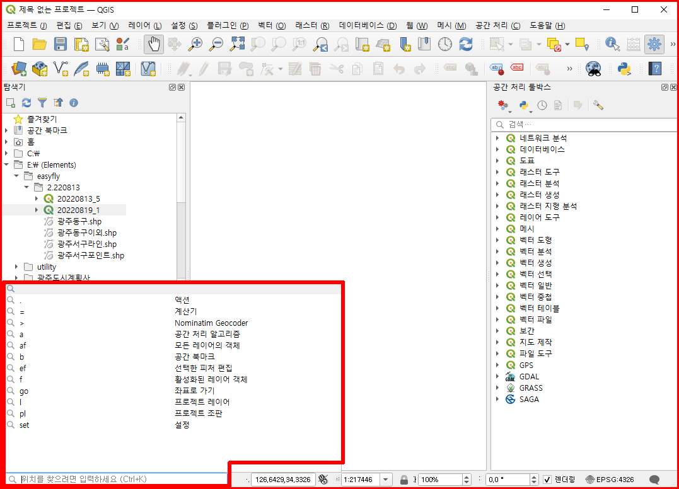The width and height of the screenshot is (679, 489).
Task: Activate the Zoom Out magnifier tool
Action: (x=216, y=44)
